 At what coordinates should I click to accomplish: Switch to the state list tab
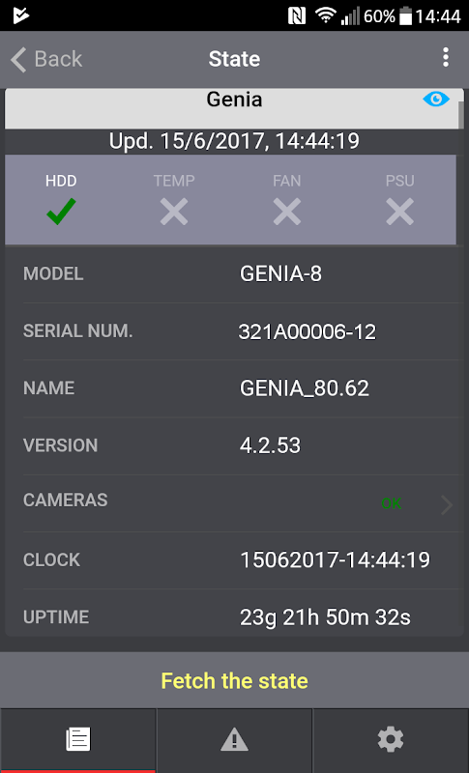[78, 739]
